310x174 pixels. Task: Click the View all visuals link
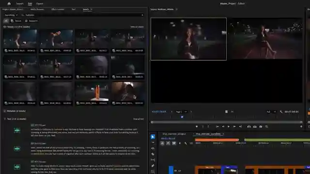[x=137, y=27]
